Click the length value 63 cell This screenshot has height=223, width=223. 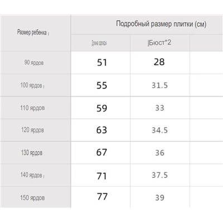pos(101,130)
